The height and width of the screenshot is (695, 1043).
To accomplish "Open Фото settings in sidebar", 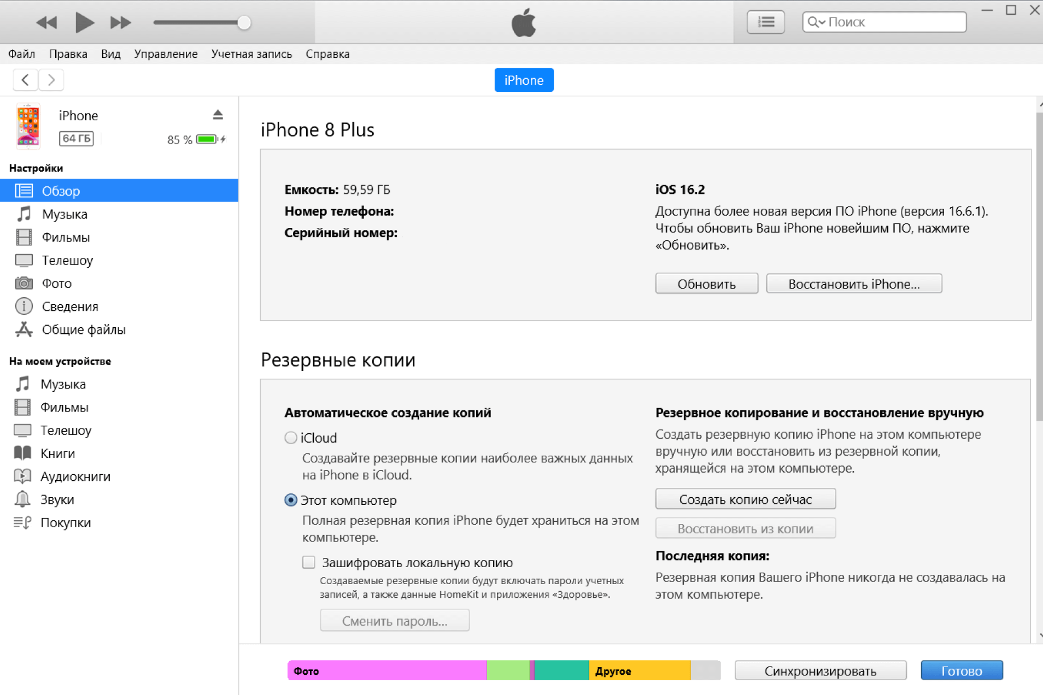I will pyautogui.click(x=57, y=283).
